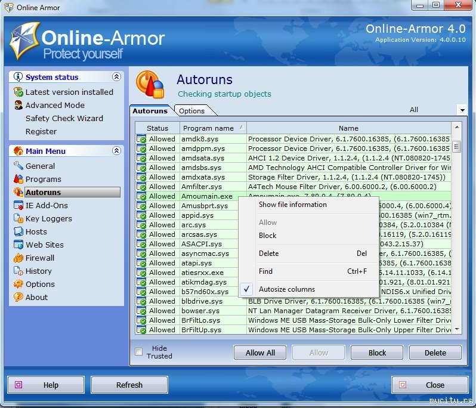Viewport: 476px width, 408px height.
Task: Click the About question mark icon
Action: pyautogui.click(x=18, y=297)
